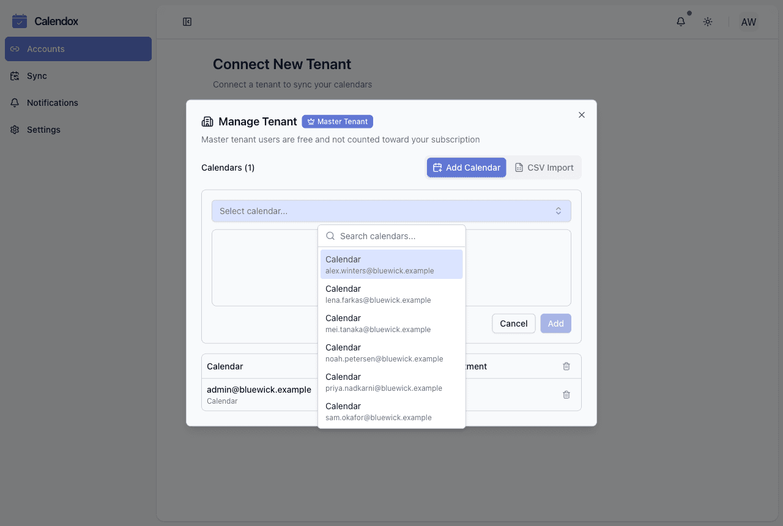
Task: Close the Manage Tenant dialog
Action: click(582, 115)
